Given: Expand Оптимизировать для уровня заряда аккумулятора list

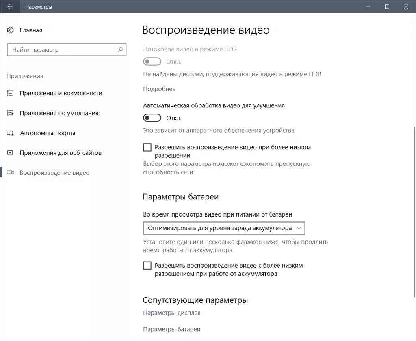Looking at the screenshot, I should pos(224,228).
